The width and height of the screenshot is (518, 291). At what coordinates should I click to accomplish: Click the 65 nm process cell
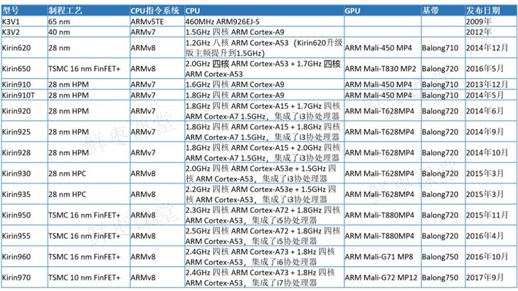coord(60,23)
